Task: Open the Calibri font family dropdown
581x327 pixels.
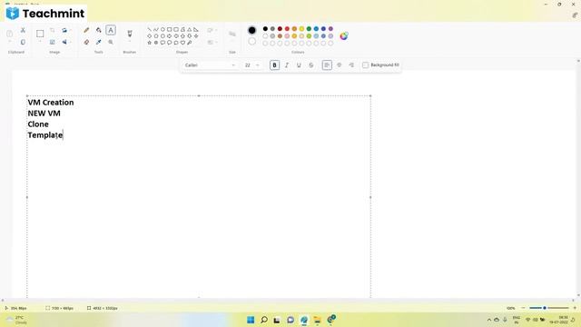Action: 210,64
